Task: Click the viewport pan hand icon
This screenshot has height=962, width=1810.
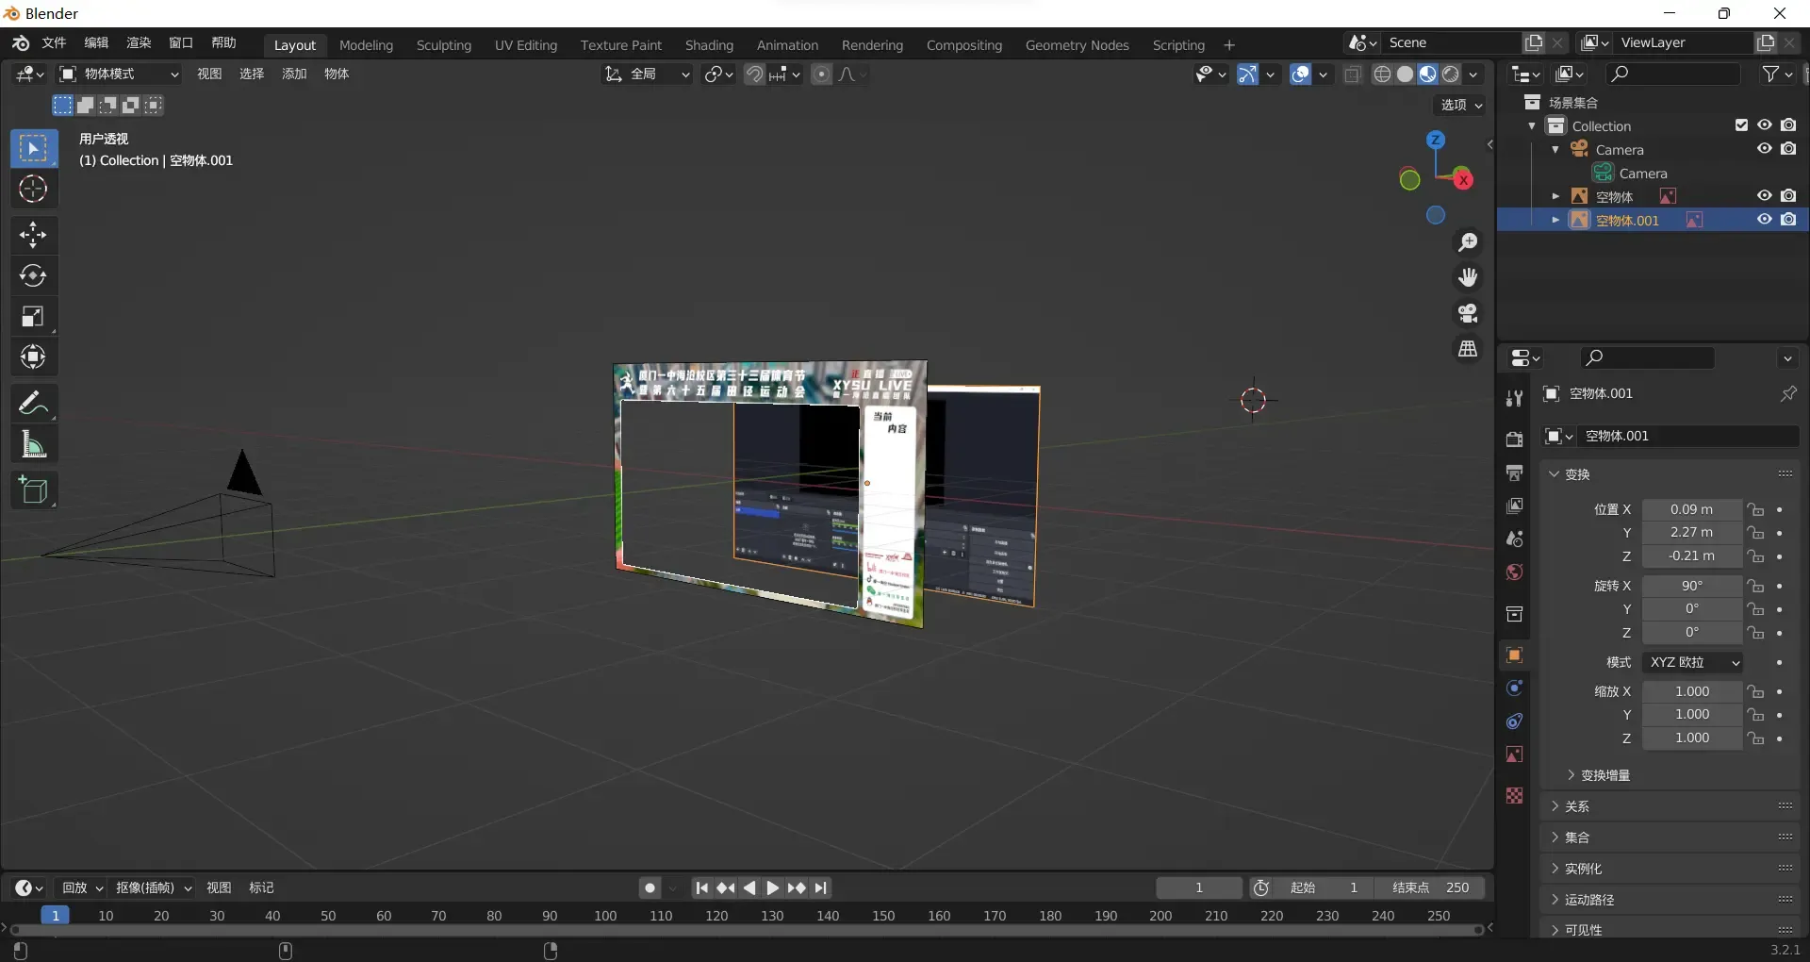Action: click(1468, 277)
